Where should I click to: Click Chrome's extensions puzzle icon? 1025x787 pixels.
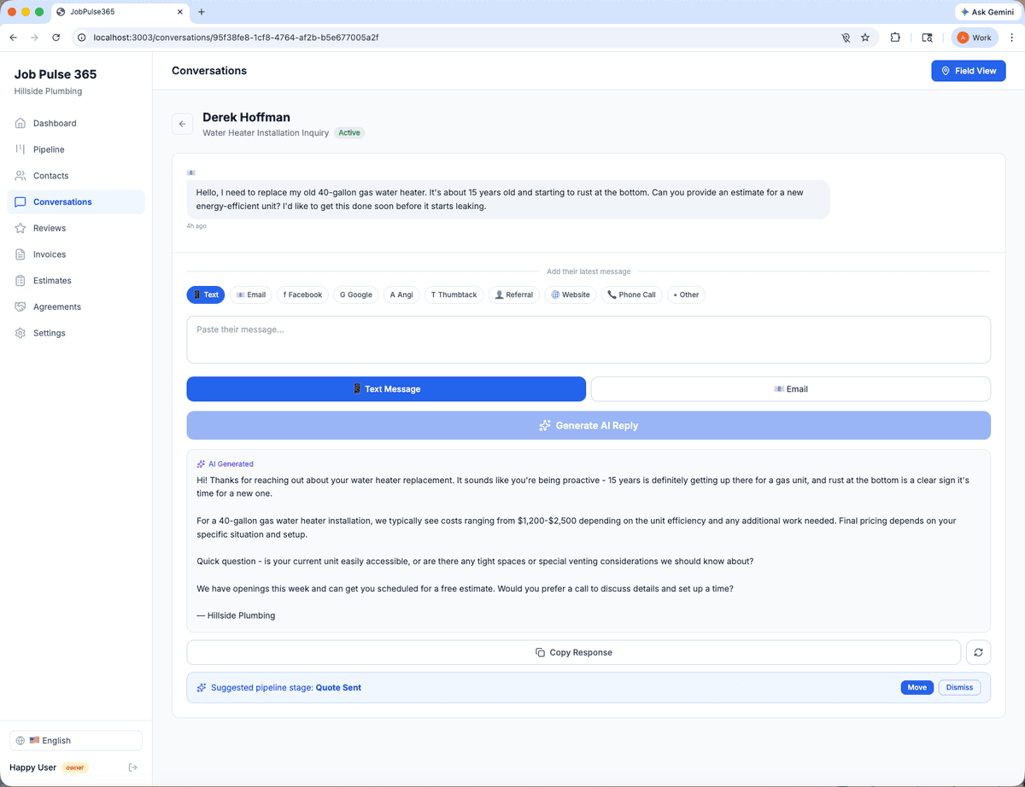pos(895,37)
